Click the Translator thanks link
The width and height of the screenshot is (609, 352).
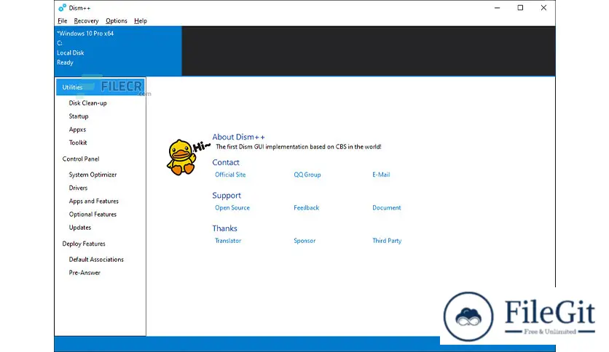point(228,241)
